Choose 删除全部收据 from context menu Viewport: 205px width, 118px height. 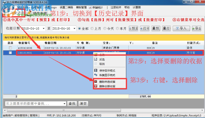click(x=107, y=86)
